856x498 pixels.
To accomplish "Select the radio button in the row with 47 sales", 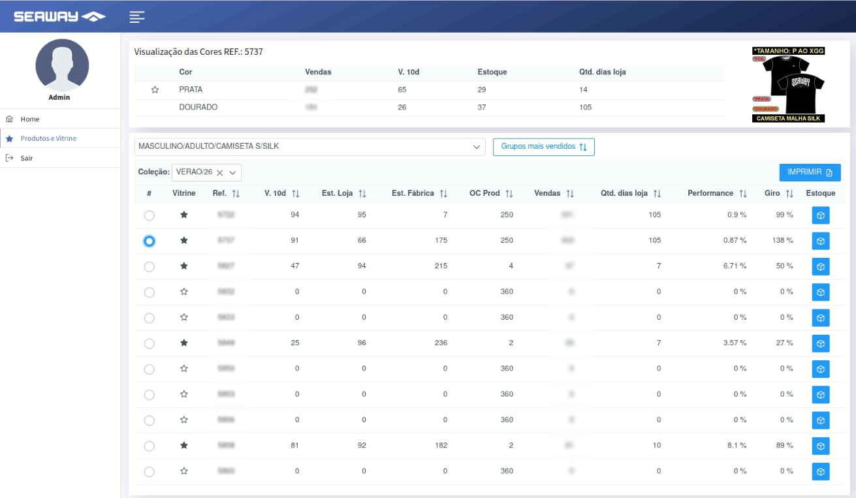I will coord(150,266).
